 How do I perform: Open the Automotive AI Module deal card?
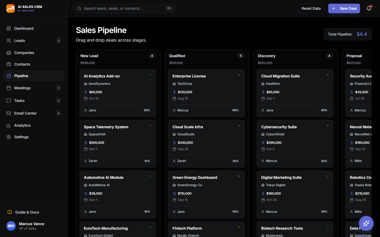point(118,195)
